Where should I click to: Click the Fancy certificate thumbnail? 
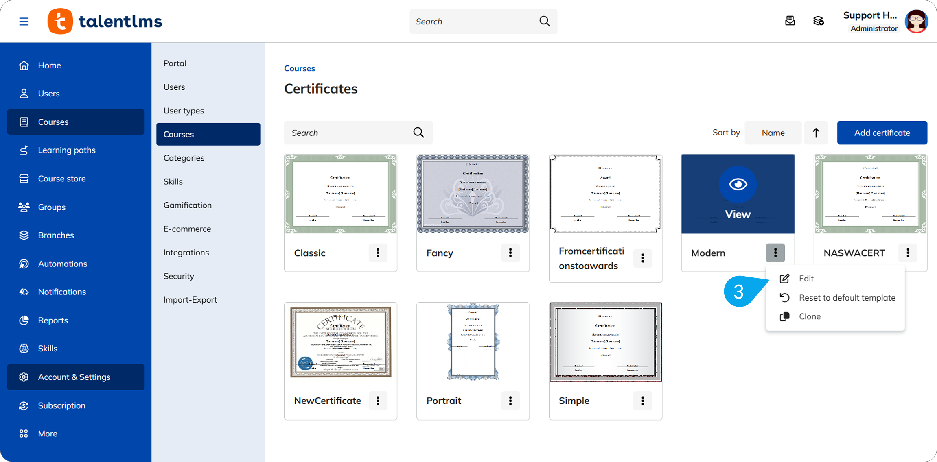tap(473, 194)
